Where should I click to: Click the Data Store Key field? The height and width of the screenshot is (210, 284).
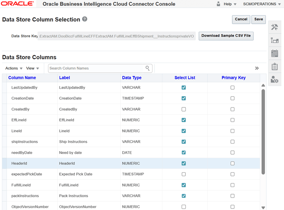pos(116,36)
